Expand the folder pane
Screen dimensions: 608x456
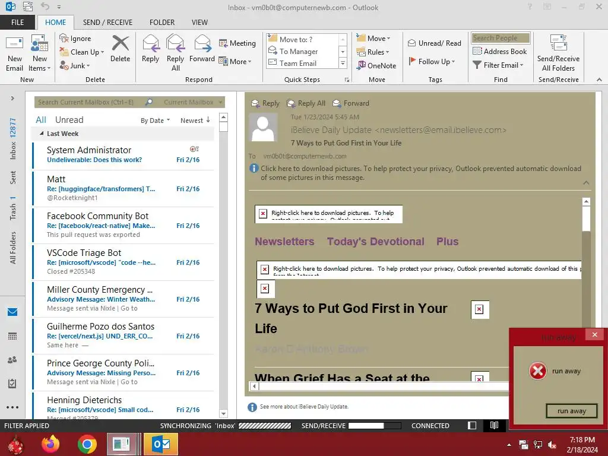(12, 99)
